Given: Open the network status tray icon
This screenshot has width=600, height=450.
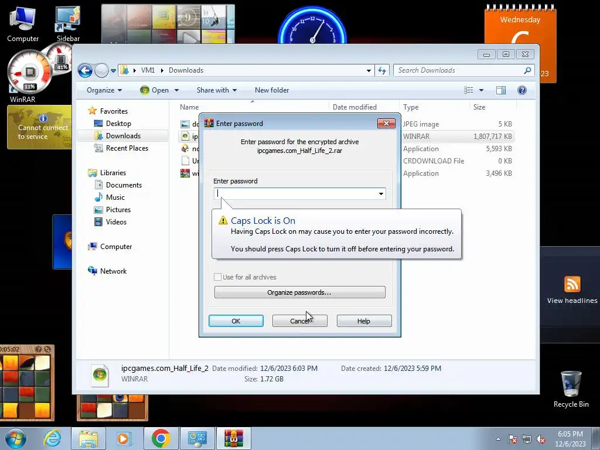Looking at the screenshot, I should coord(527,439).
